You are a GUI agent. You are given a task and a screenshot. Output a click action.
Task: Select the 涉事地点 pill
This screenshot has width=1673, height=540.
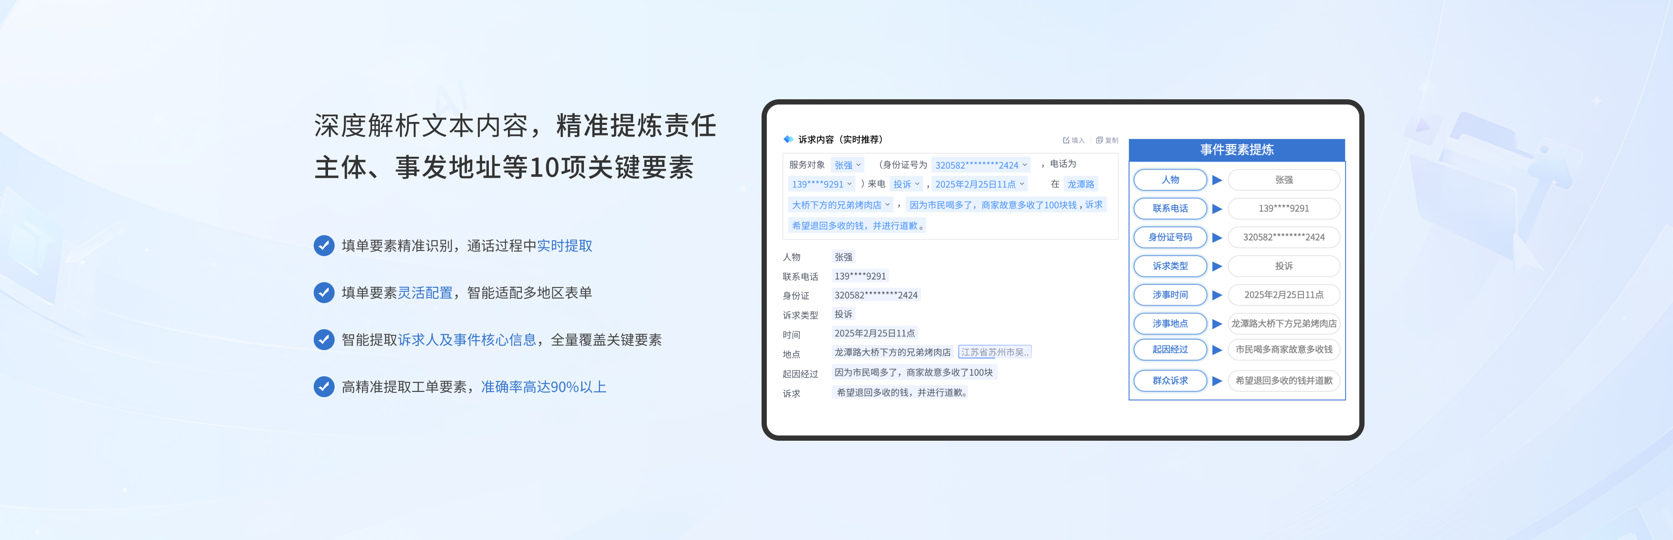1170,323
